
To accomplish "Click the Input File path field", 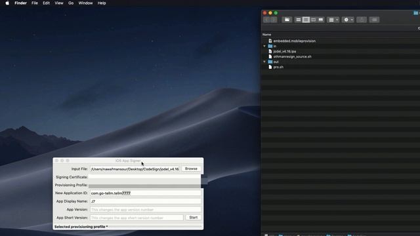I will [x=135, y=169].
